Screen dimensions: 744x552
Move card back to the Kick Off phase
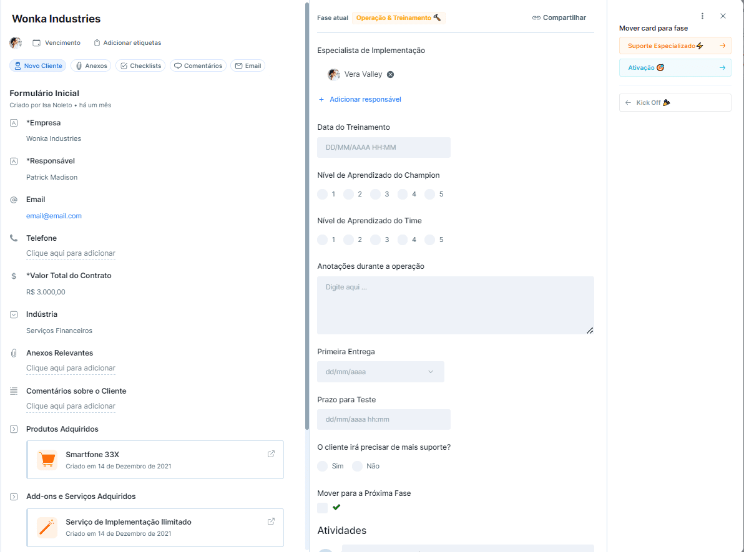point(675,102)
